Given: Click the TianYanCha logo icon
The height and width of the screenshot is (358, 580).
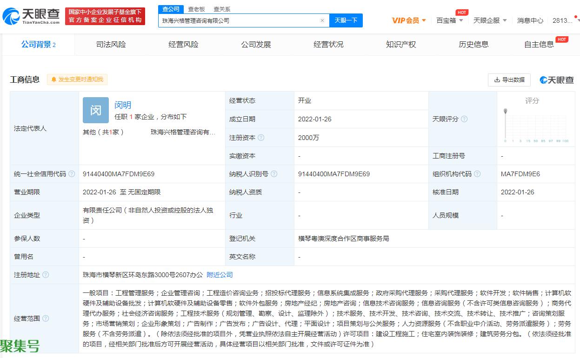Looking at the screenshot, I should (x=11, y=17).
